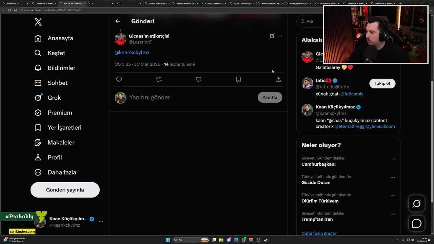Open Yer İşaretleri bookmarks
Viewport: 434px width, 244px height.
click(58, 128)
